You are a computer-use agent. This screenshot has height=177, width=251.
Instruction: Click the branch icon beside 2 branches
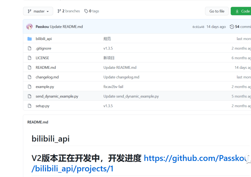(x=59, y=11)
